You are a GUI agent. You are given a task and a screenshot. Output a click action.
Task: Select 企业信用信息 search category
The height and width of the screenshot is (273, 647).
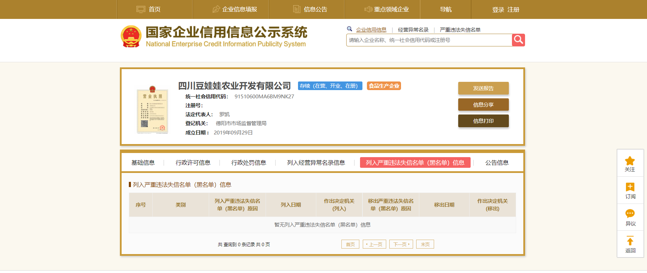click(x=371, y=30)
